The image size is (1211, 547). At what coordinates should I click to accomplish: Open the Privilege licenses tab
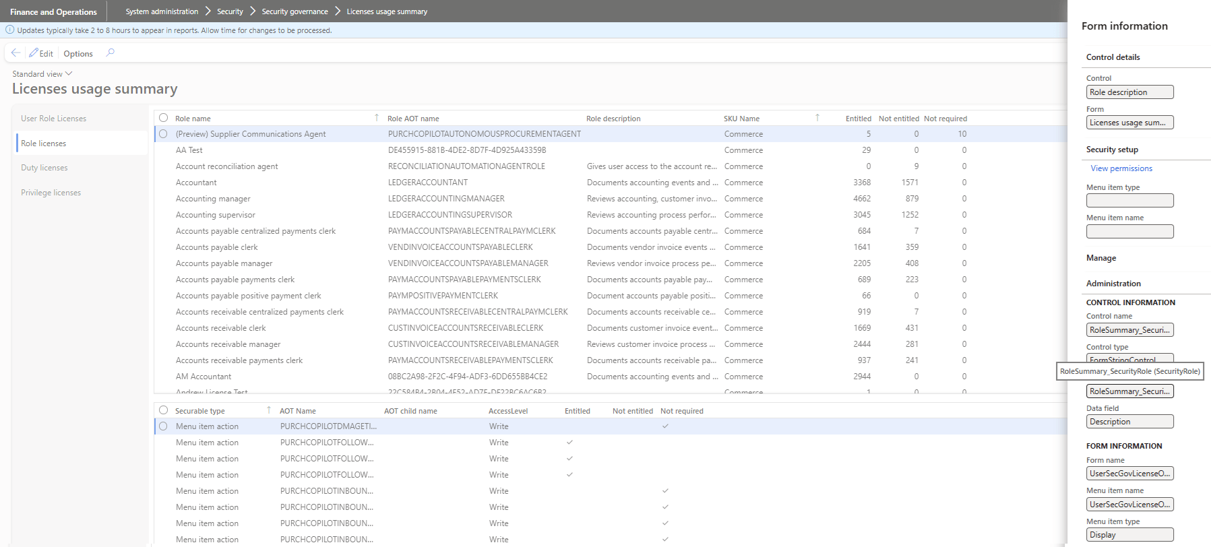pos(51,193)
